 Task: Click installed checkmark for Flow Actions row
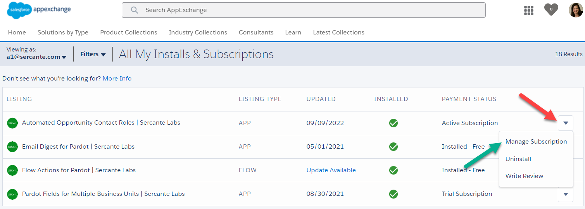click(393, 170)
